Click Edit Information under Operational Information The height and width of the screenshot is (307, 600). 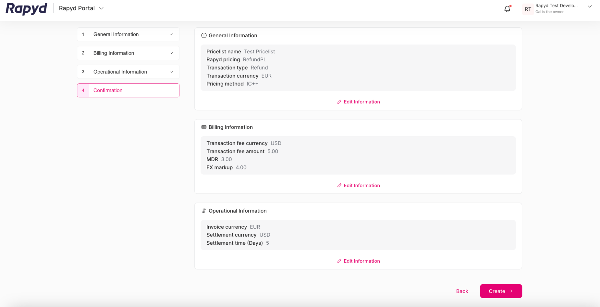click(358, 261)
